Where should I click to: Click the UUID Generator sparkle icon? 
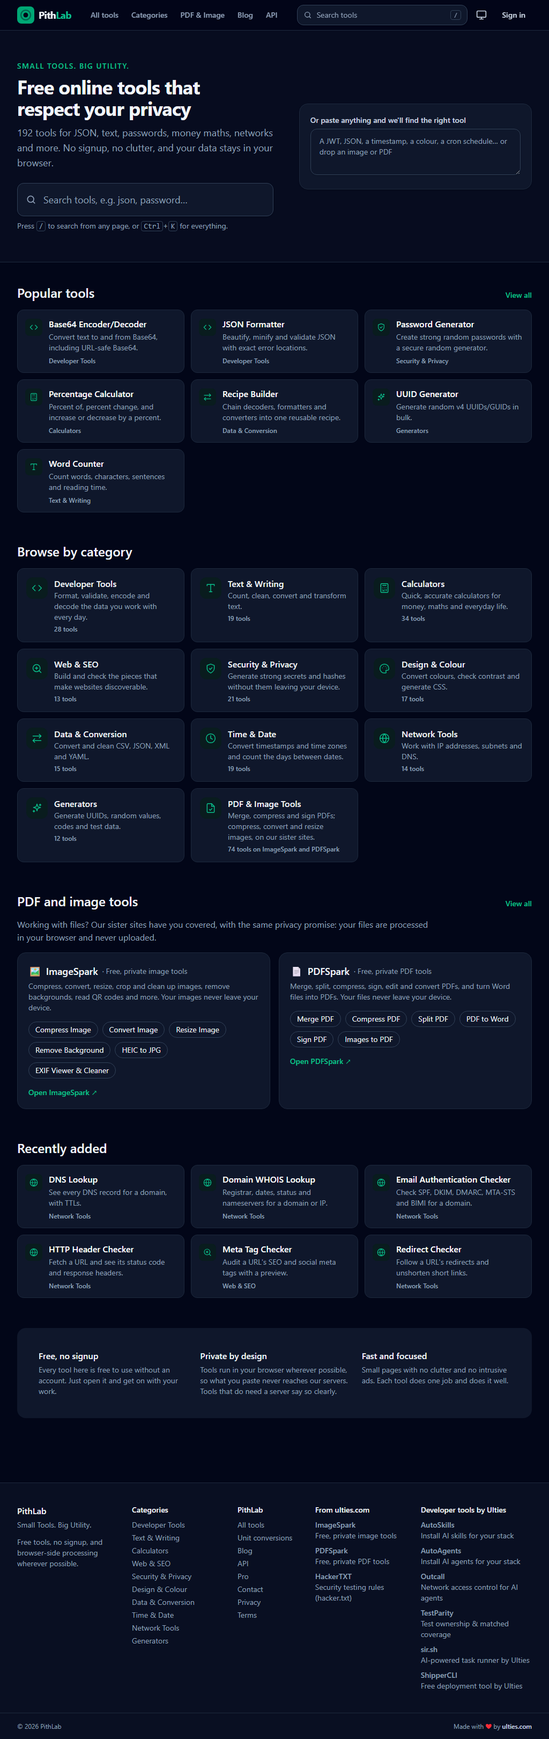click(x=381, y=397)
